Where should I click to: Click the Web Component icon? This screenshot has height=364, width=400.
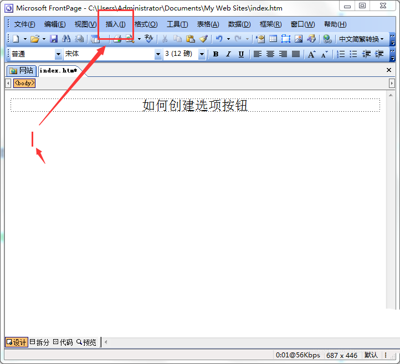point(260,39)
